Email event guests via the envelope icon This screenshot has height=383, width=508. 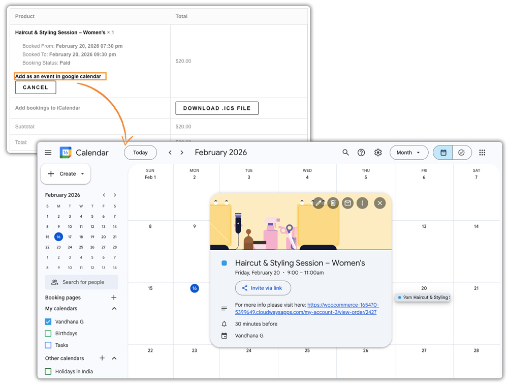(347, 203)
